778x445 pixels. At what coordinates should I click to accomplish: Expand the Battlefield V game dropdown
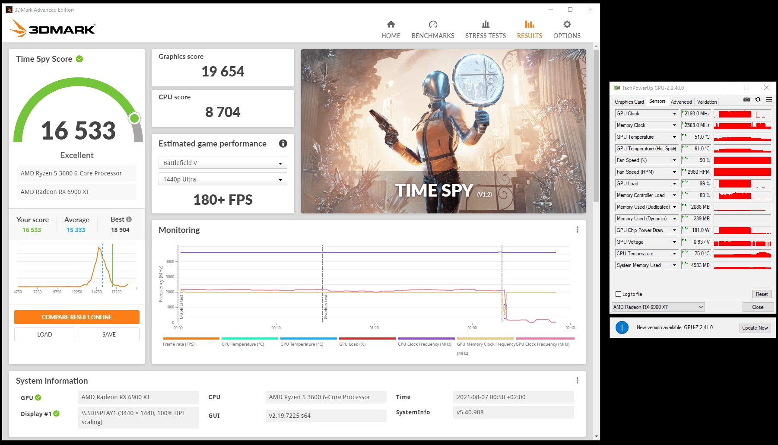click(223, 163)
